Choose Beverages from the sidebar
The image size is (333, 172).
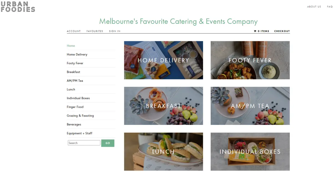[x=74, y=125]
